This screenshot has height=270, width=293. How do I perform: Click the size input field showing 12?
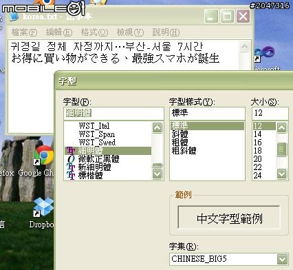(x=270, y=113)
